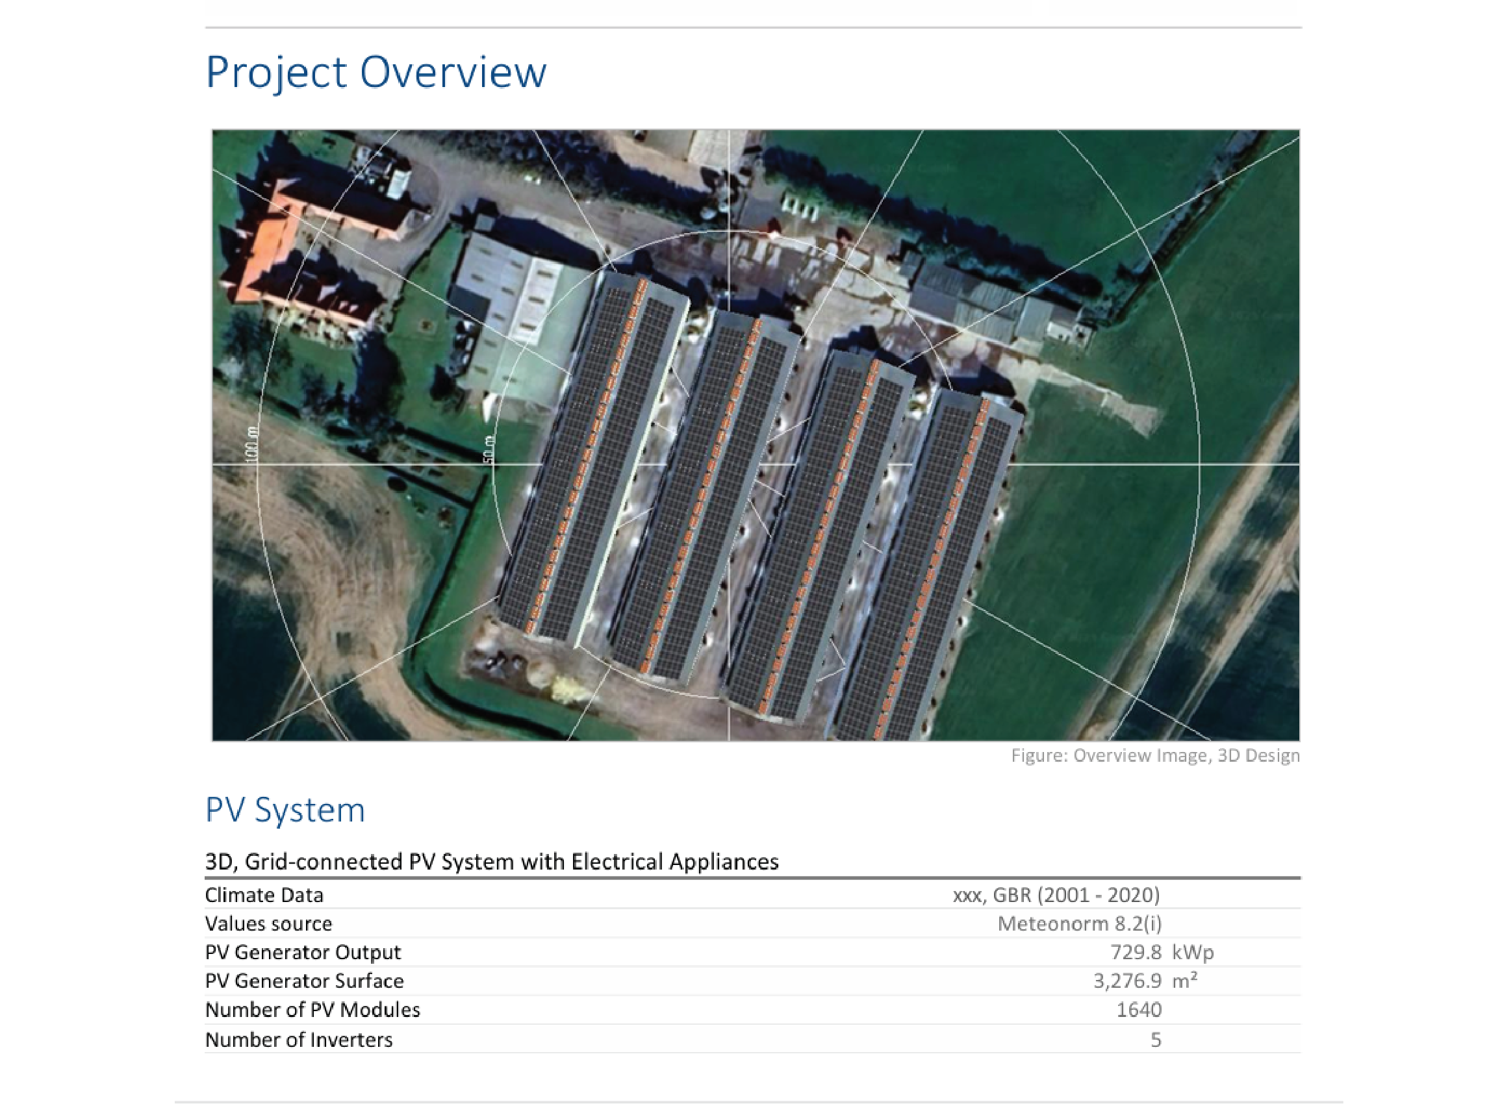1489x1104 pixels.
Task: Click the 50 m distance ring label
Action: click(489, 449)
